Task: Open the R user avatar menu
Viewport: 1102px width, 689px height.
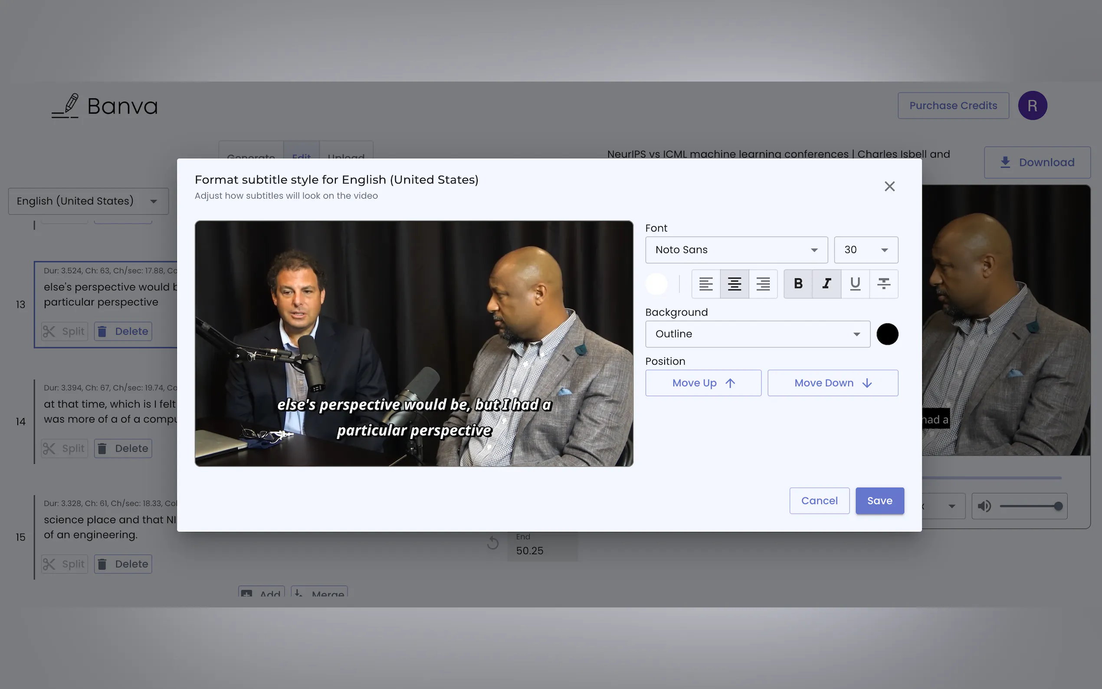Action: pos(1032,106)
